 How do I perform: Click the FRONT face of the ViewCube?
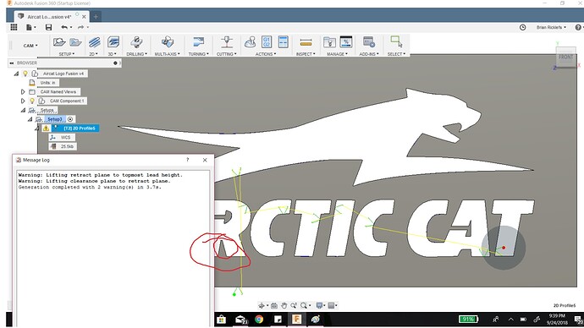[x=565, y=57]
